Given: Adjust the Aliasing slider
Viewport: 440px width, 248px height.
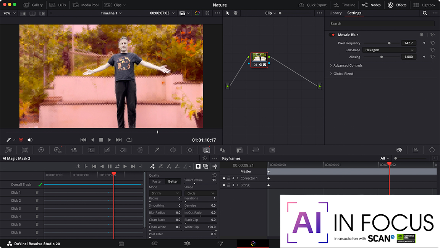Looking at the screenshot, I should click(x=382, y=57).
